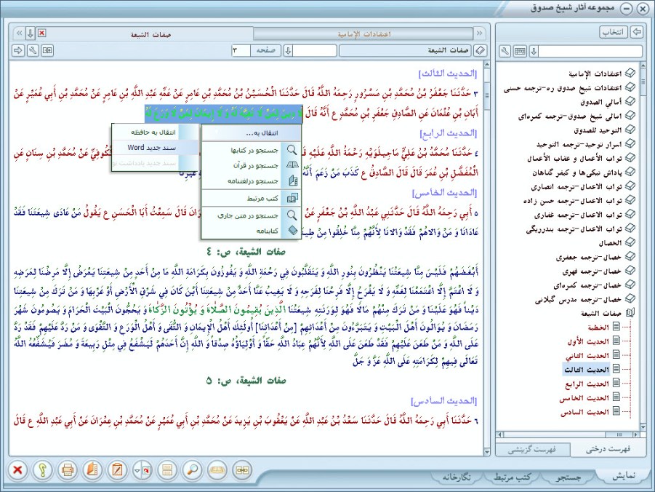This screenshot has width=655, height=492.
Task: Select اسرار توحيد-ترجمه التوحيد in the tree
Action: (x=579, y=144)
